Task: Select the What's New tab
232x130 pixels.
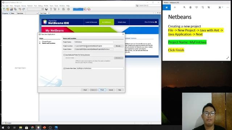Action: (x=122, y=22)
